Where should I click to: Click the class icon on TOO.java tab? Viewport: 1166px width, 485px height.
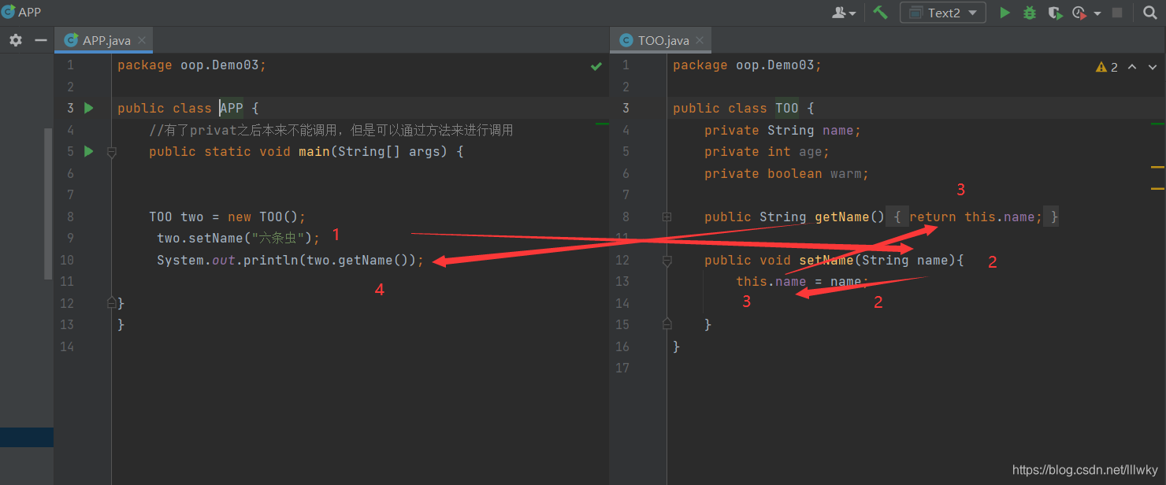click(x=626, y=40)
